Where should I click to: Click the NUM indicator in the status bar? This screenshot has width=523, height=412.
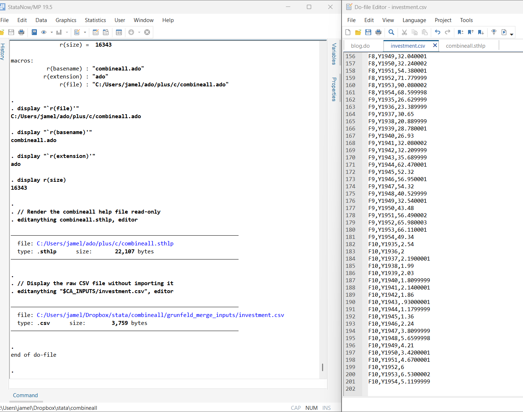click(312, 408)
